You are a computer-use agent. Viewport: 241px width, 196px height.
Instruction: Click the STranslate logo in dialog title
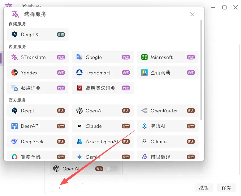(15, 14)
